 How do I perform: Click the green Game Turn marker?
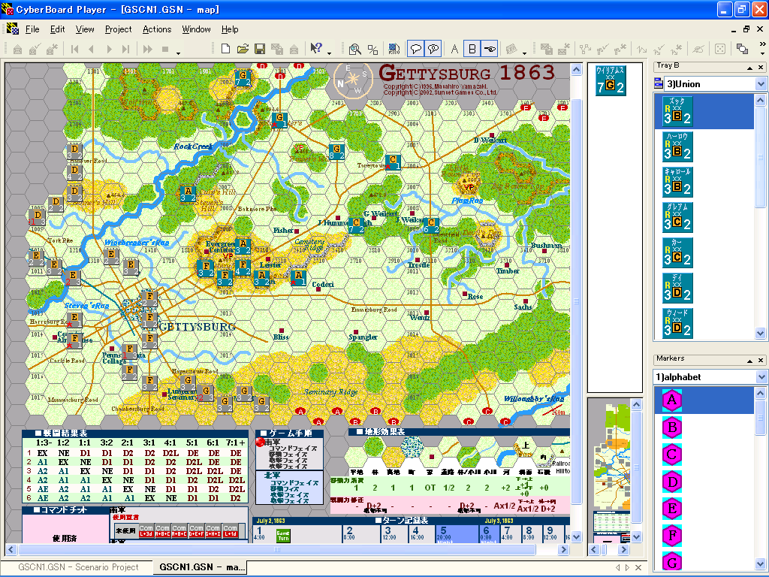(283, 535)
